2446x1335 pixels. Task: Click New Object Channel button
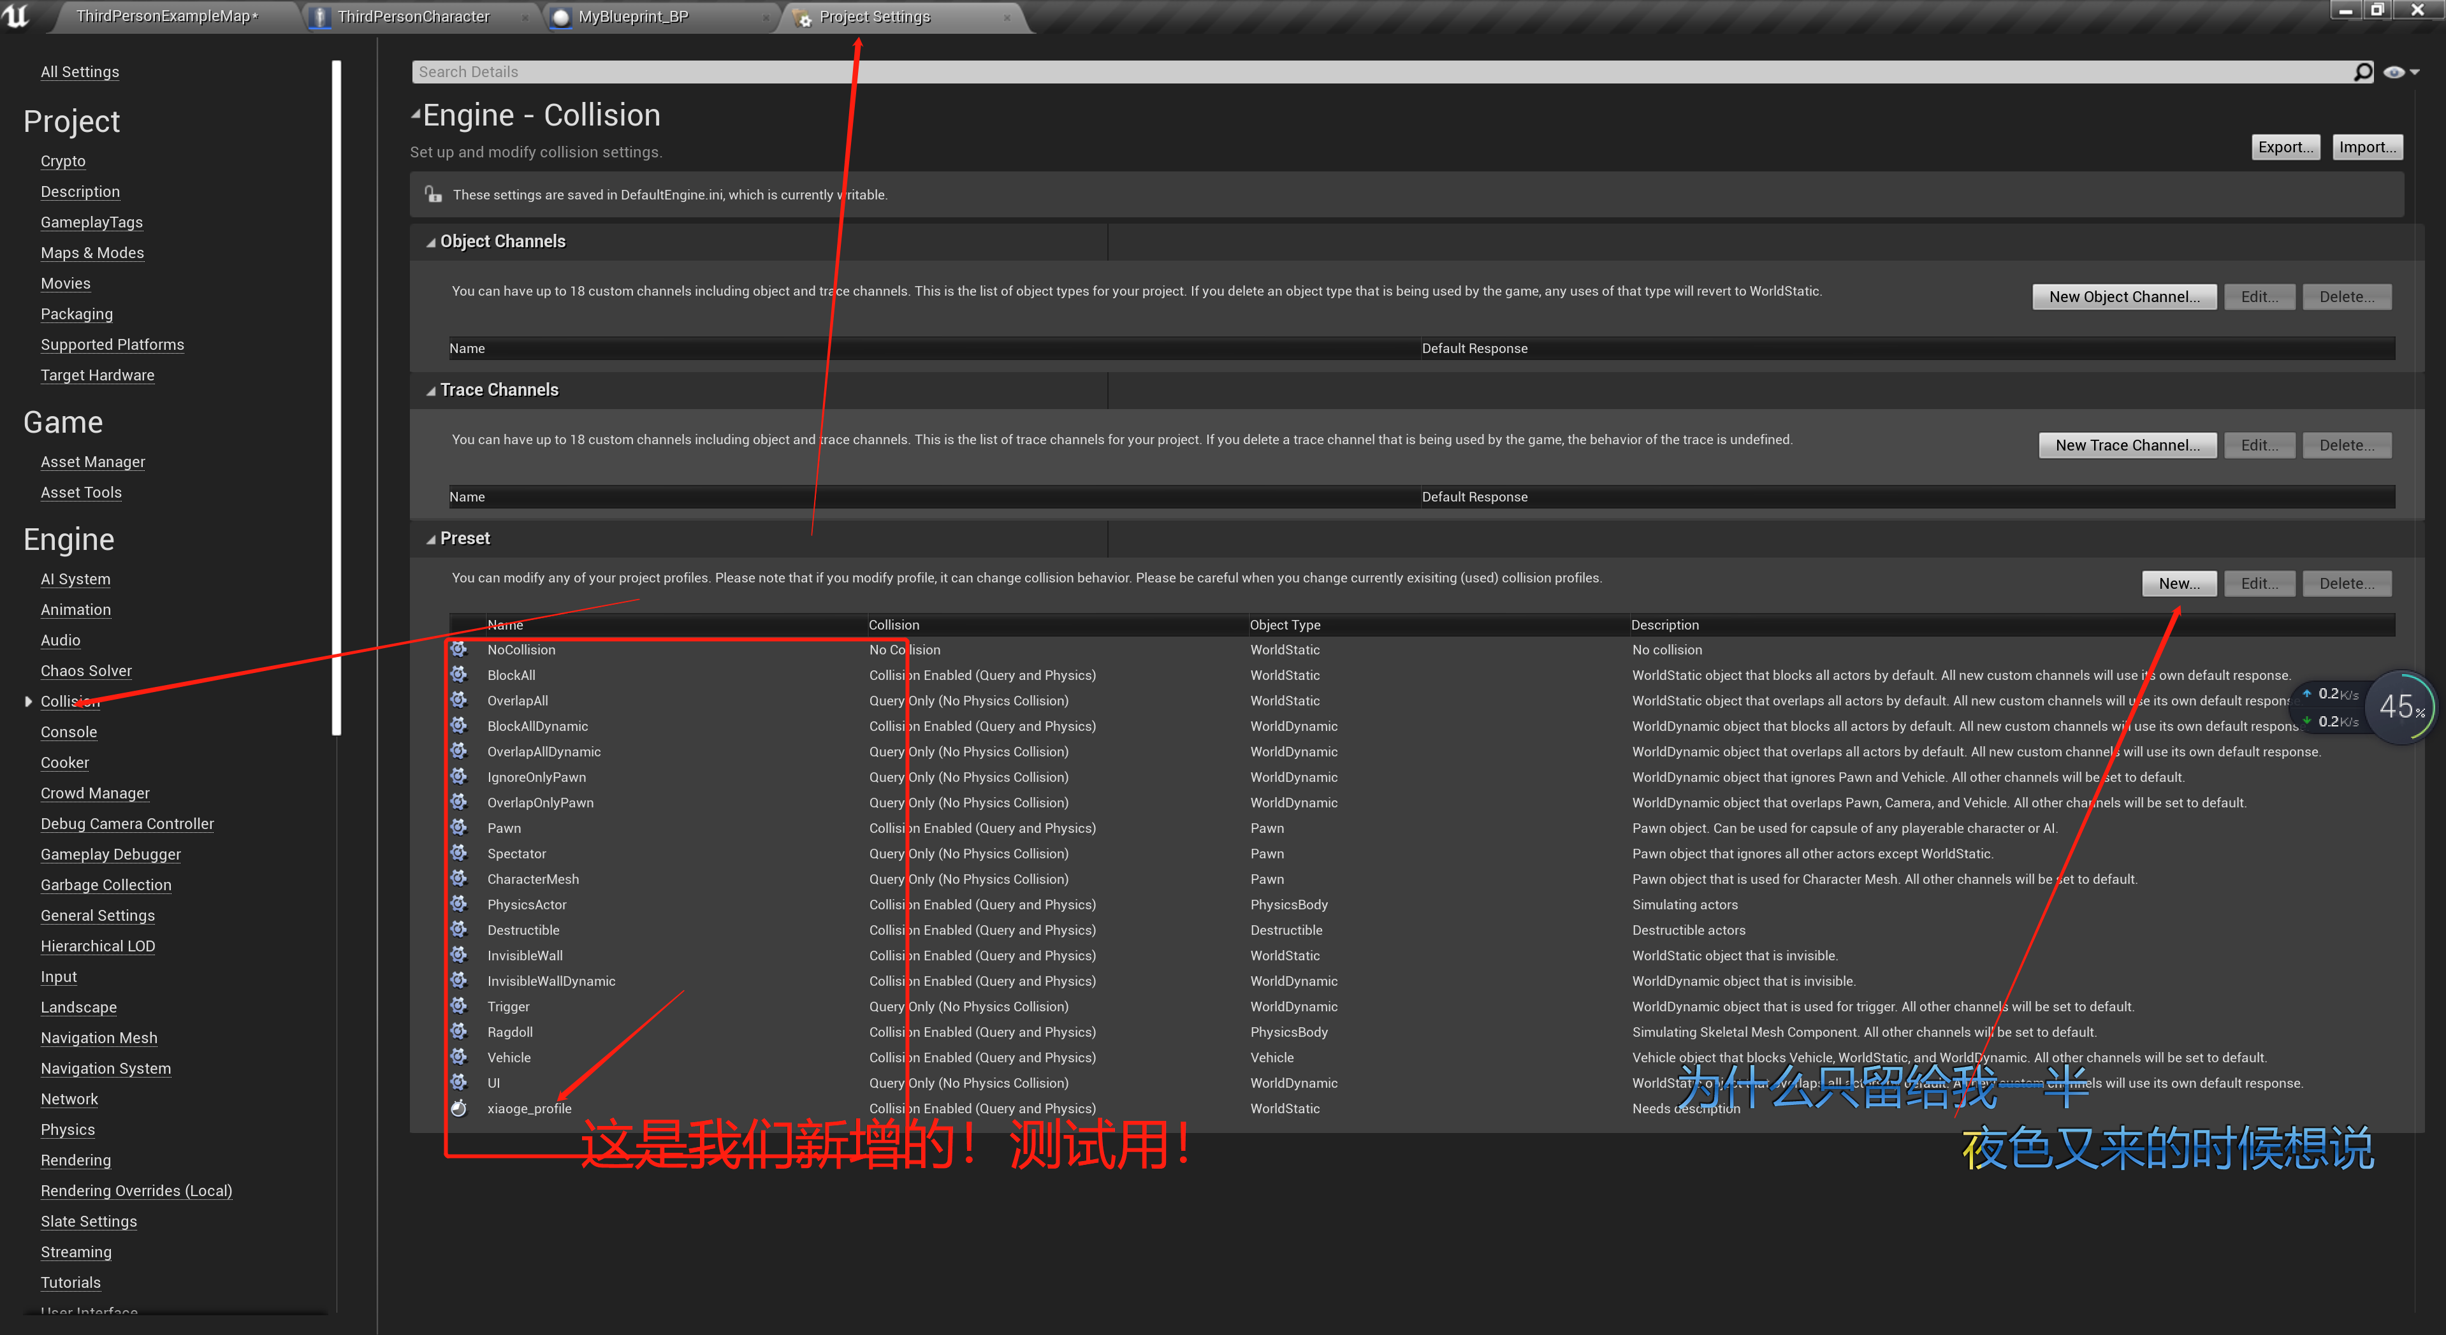(x=2124, y=297)
